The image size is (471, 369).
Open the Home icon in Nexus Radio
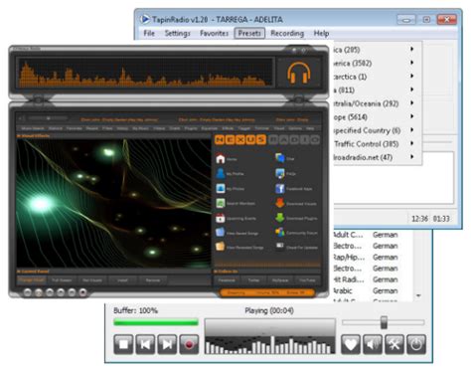click(221, 159)
